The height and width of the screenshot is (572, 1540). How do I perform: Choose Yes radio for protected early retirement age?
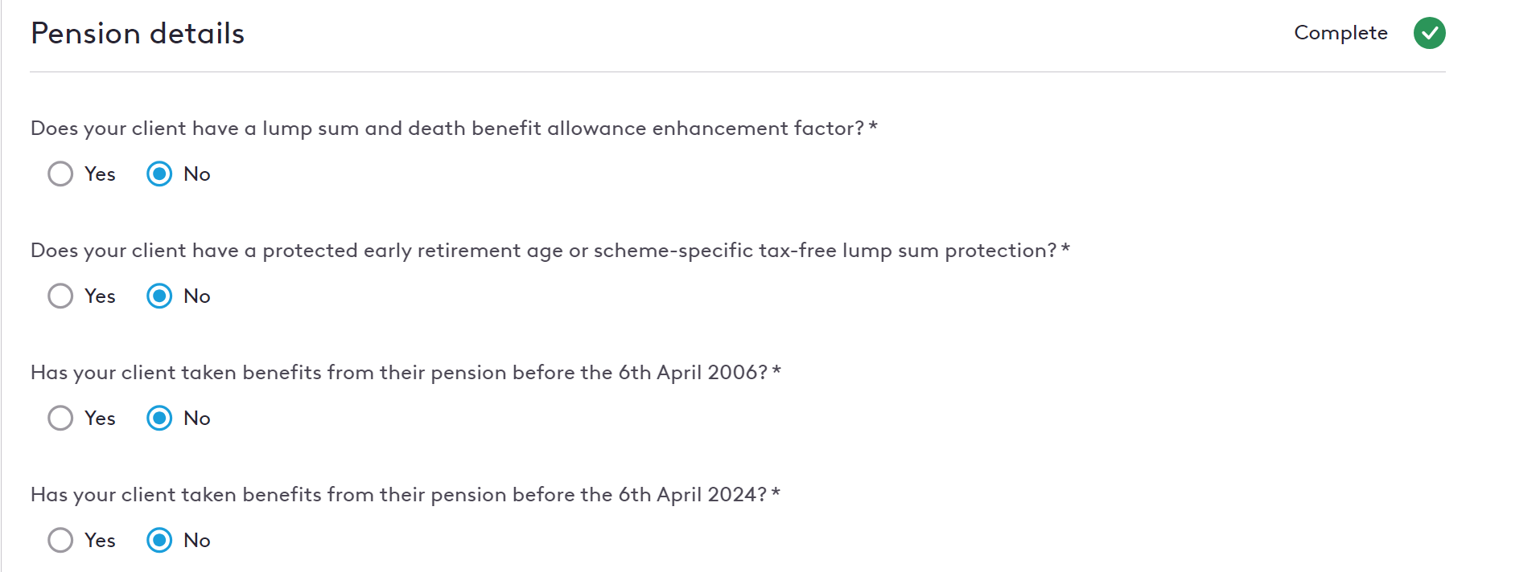pyautogui.click(x=60, y=296)
